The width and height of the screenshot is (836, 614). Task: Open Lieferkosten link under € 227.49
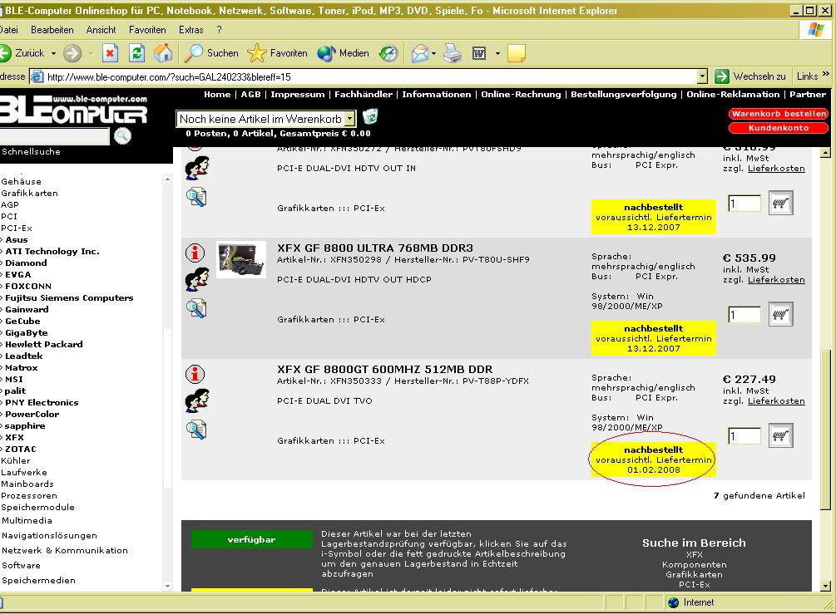[x=776, y=401]
